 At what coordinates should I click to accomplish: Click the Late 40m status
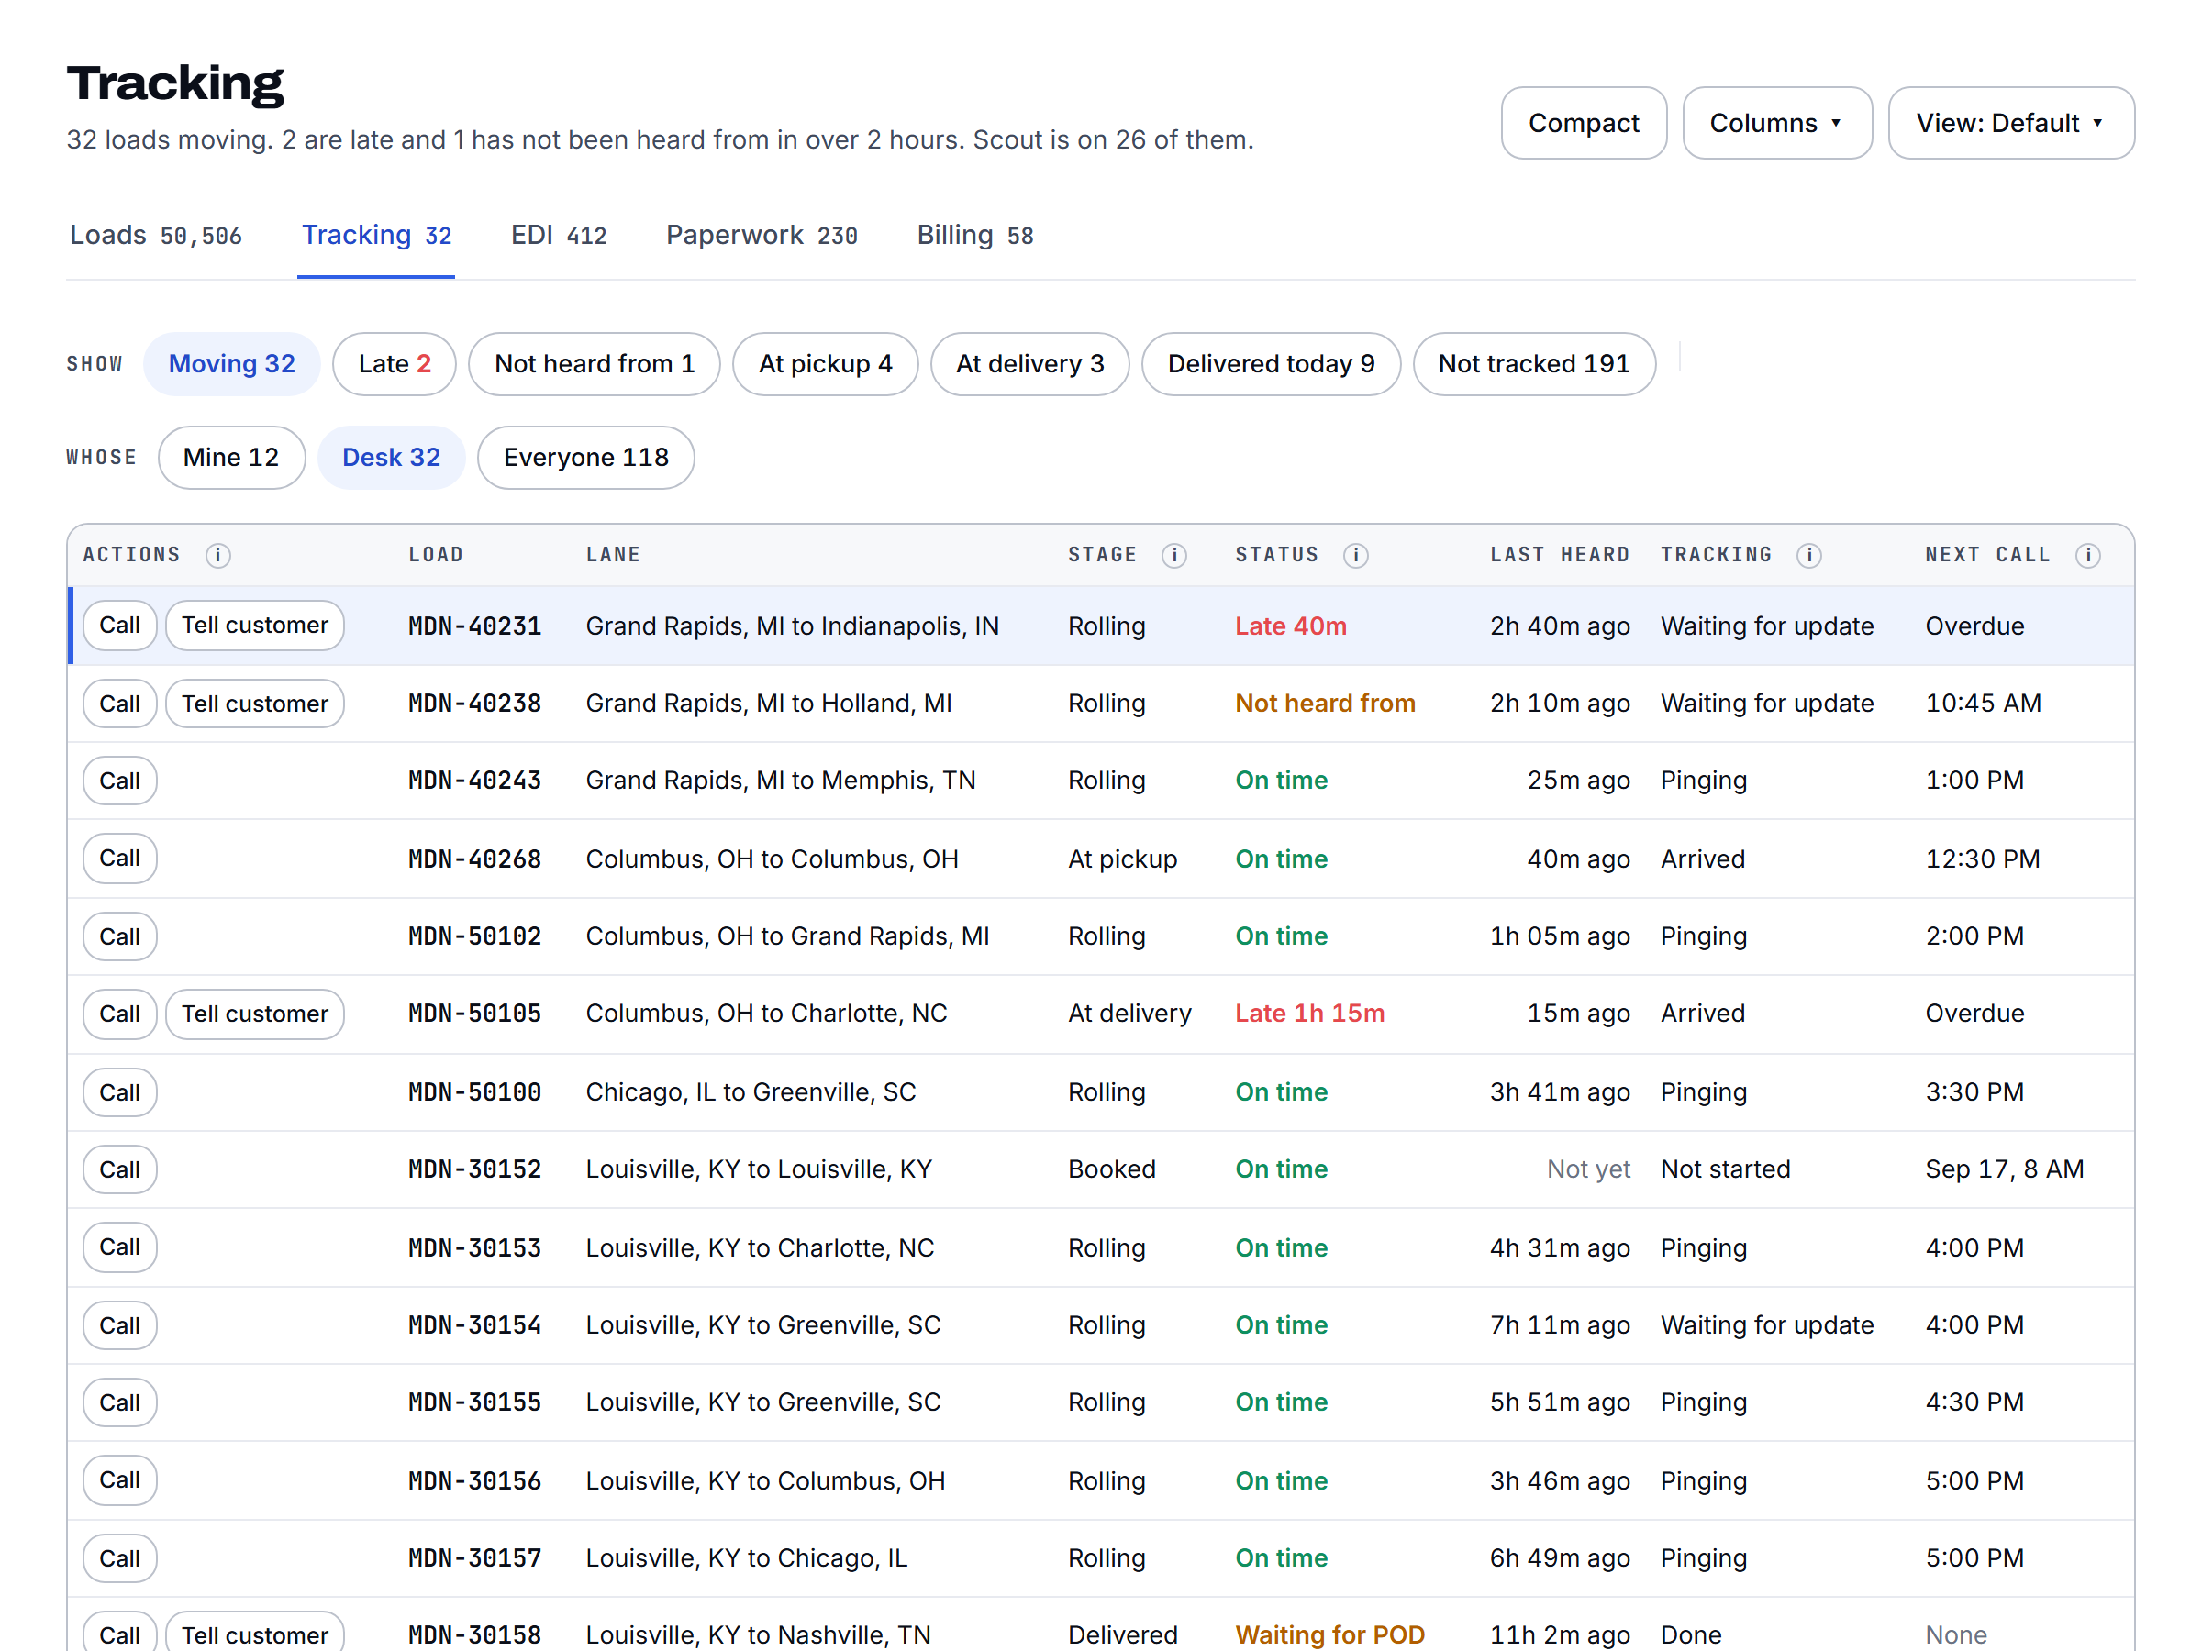click(x=1290, y=626)
